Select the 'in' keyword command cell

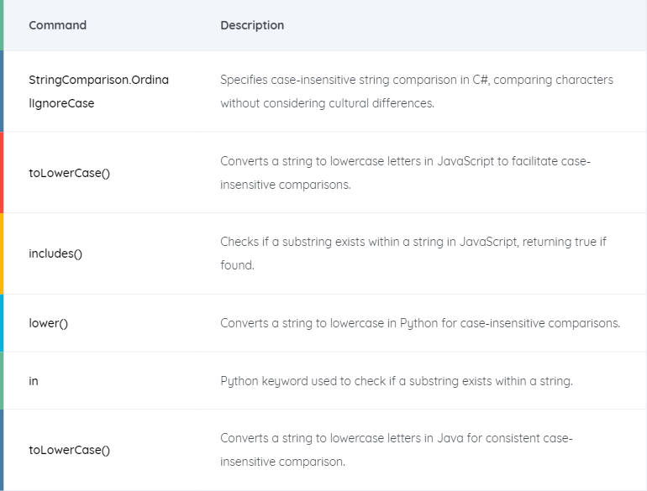pyautogui.click(x=34, y=381)
